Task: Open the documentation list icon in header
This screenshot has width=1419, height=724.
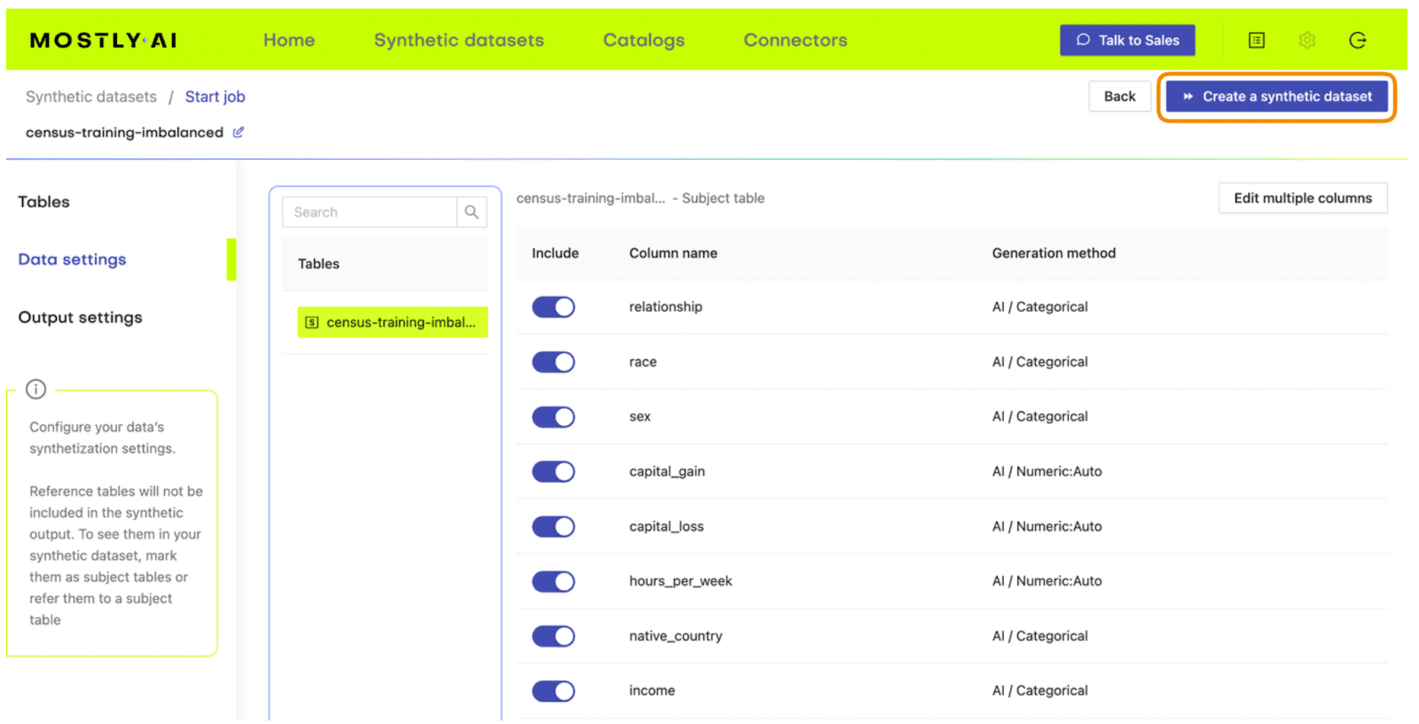Action: click(1257, 40)
